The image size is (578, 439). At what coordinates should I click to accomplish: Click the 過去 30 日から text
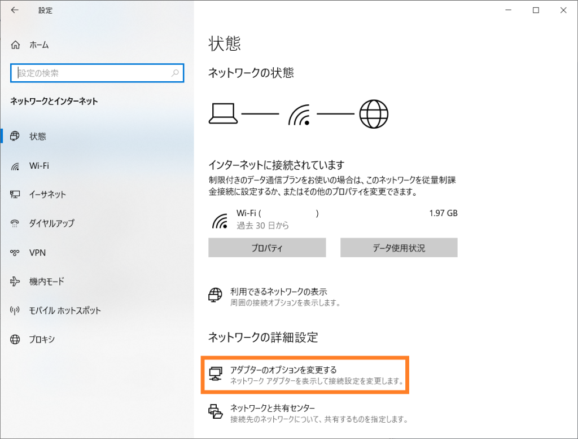262,225
